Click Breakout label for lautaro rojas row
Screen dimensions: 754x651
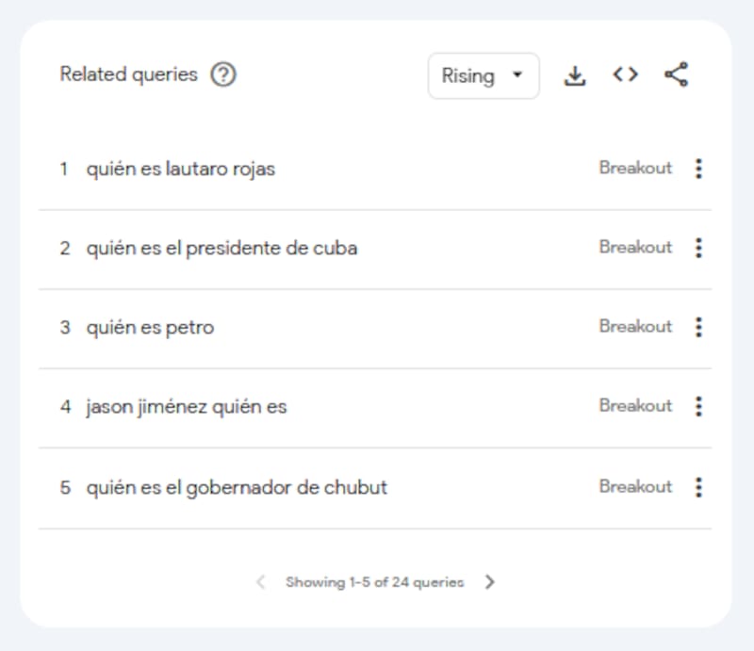635,169
